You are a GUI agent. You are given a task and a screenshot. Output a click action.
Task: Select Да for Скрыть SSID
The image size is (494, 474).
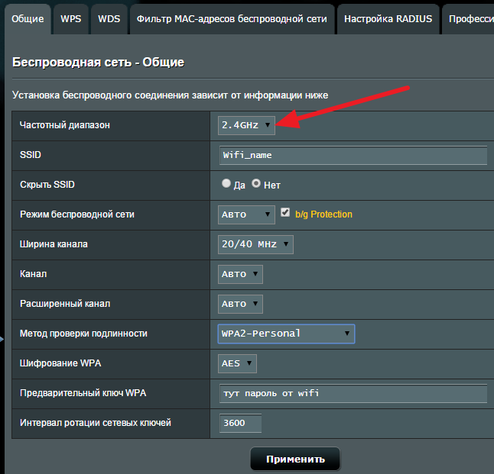coord(226,184)
